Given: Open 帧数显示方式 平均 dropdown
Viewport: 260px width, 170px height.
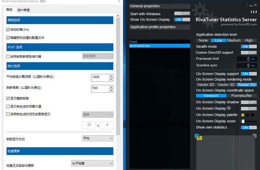Looking at the screenshot, I should [x=98, y=138].
